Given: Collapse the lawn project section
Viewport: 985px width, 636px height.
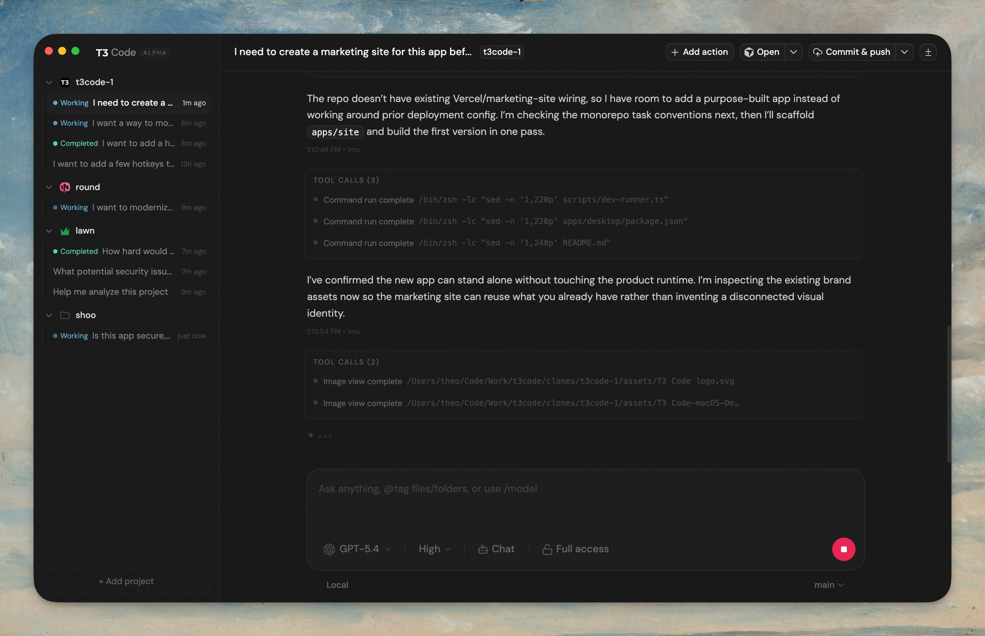Looking at the screenshot, I should [49, 231].
